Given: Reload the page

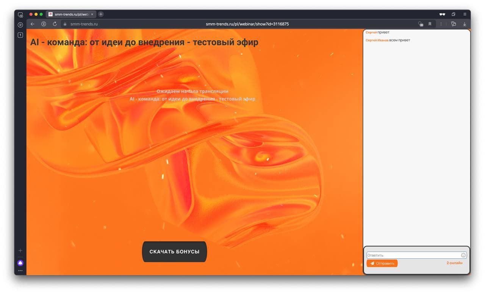Looking at the screenshot, I should pyautogui.click(x=55, y=24).
